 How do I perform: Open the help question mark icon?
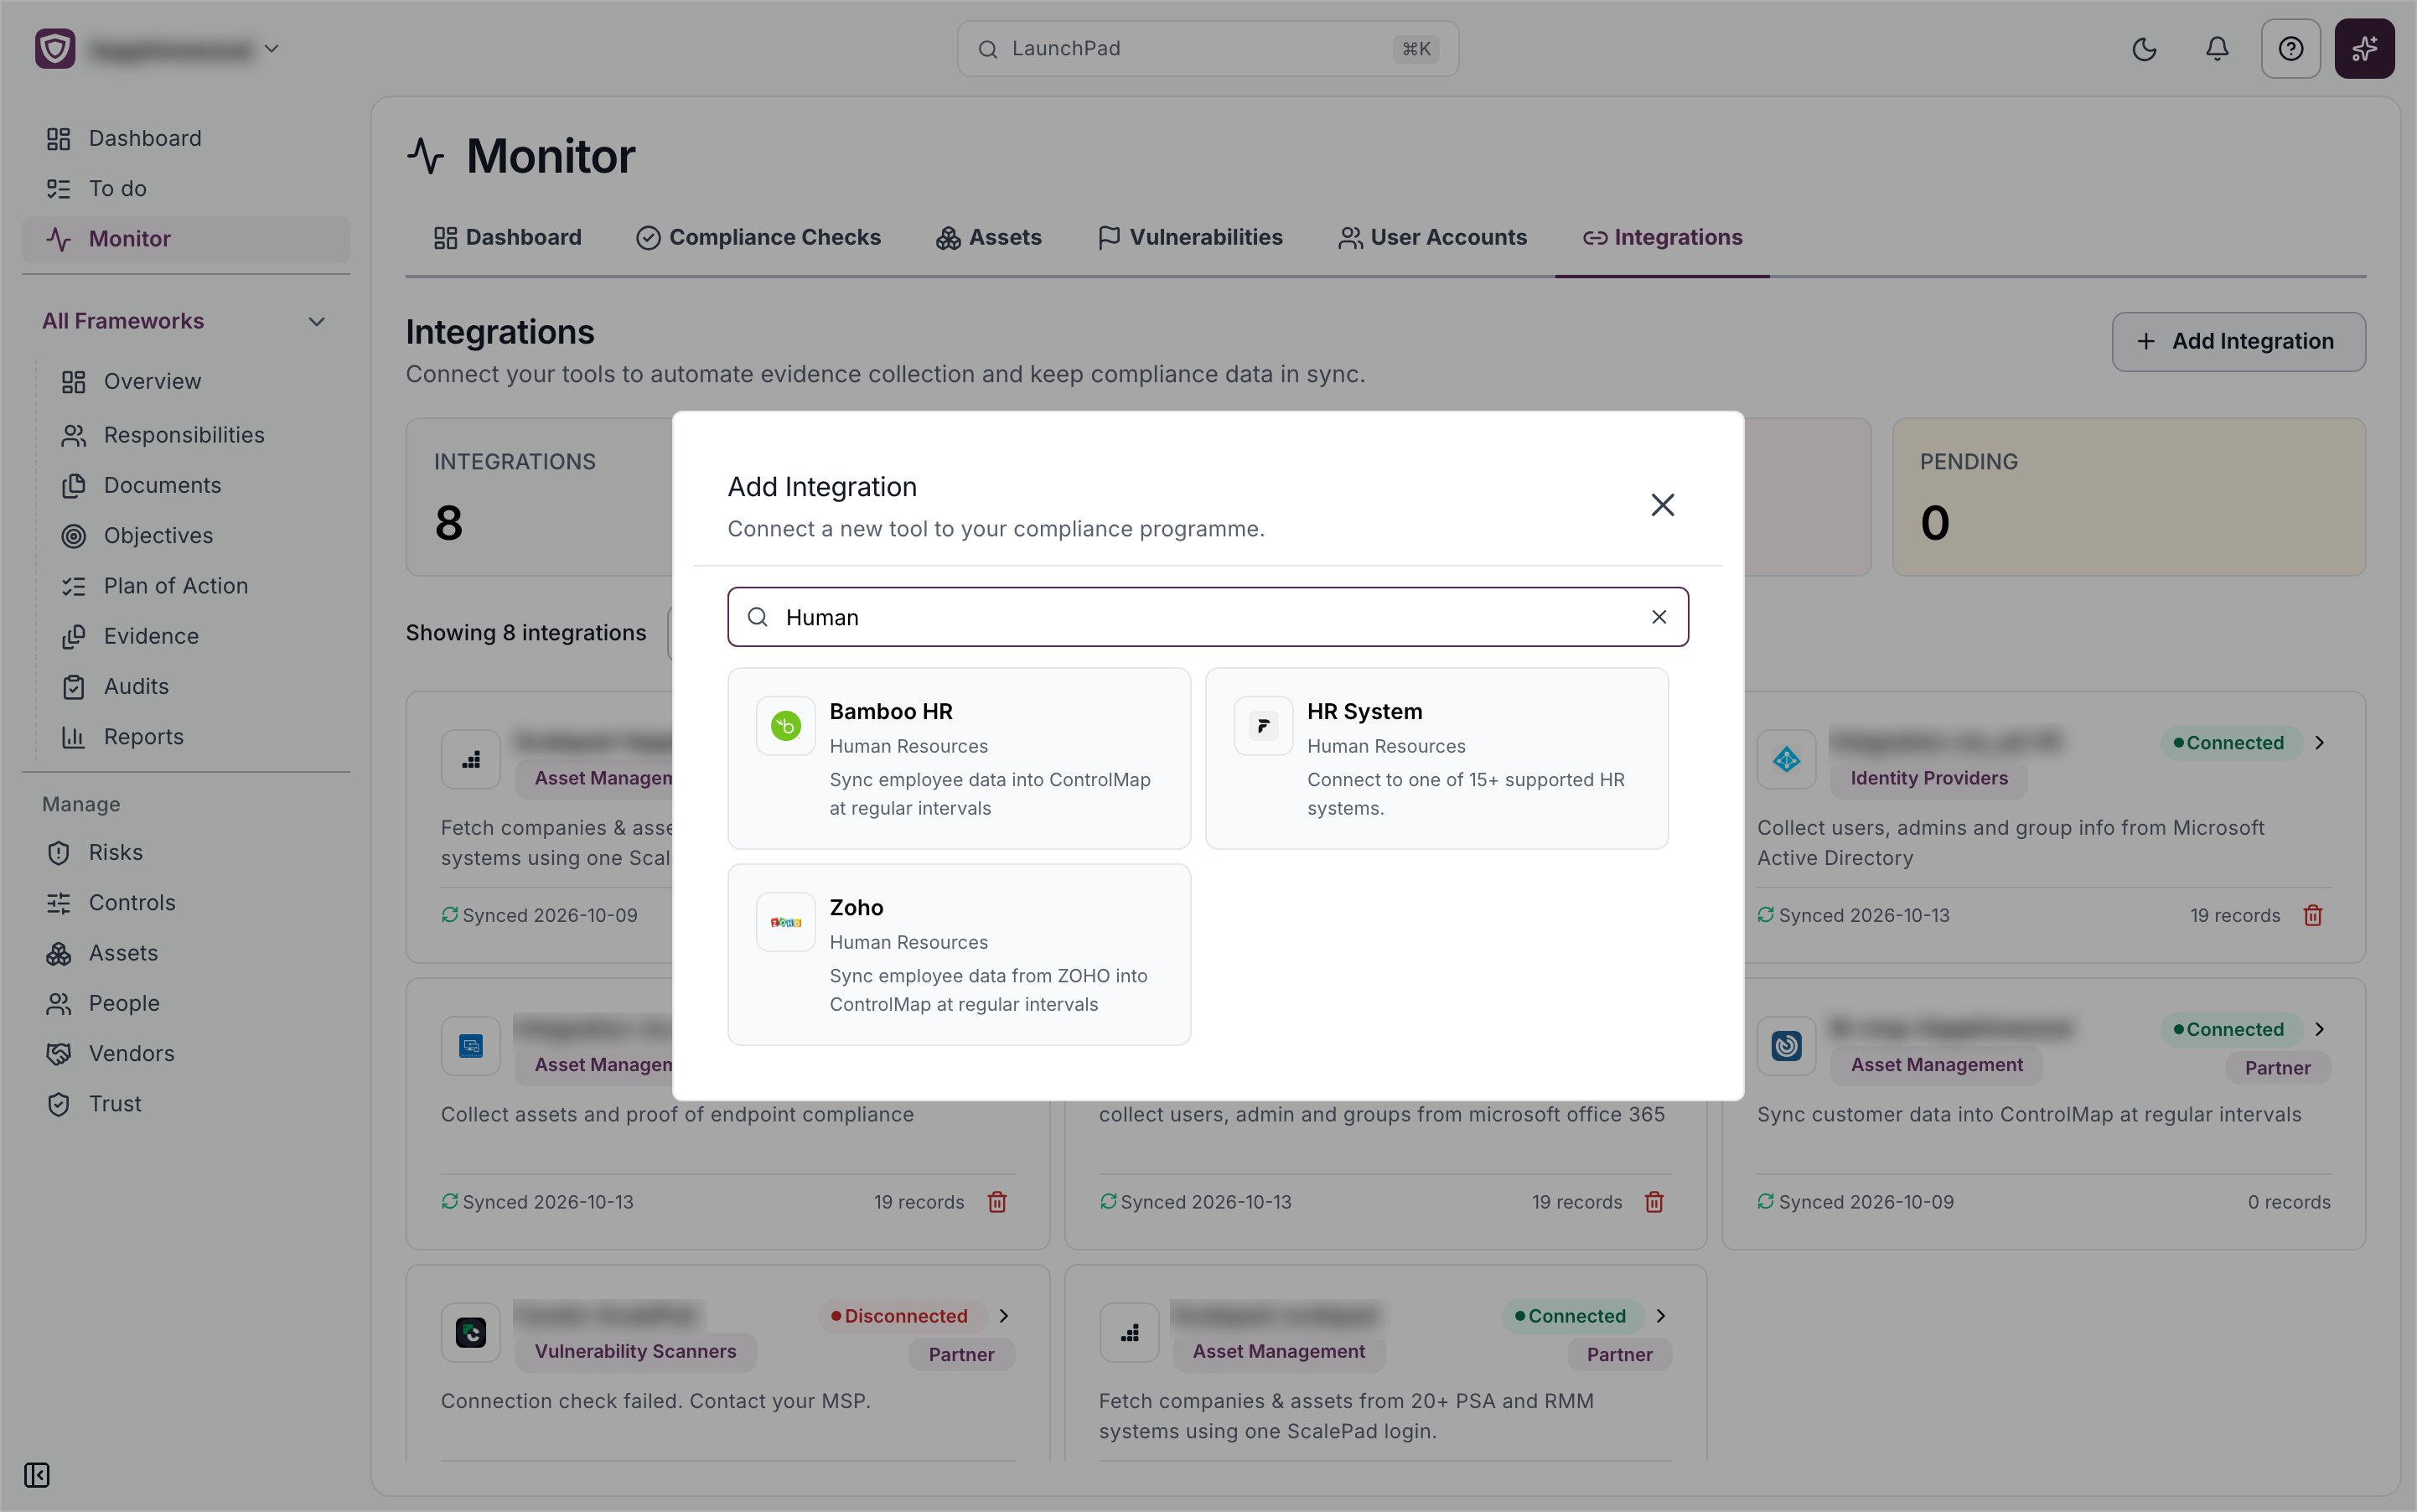(x=2291, y=49)
